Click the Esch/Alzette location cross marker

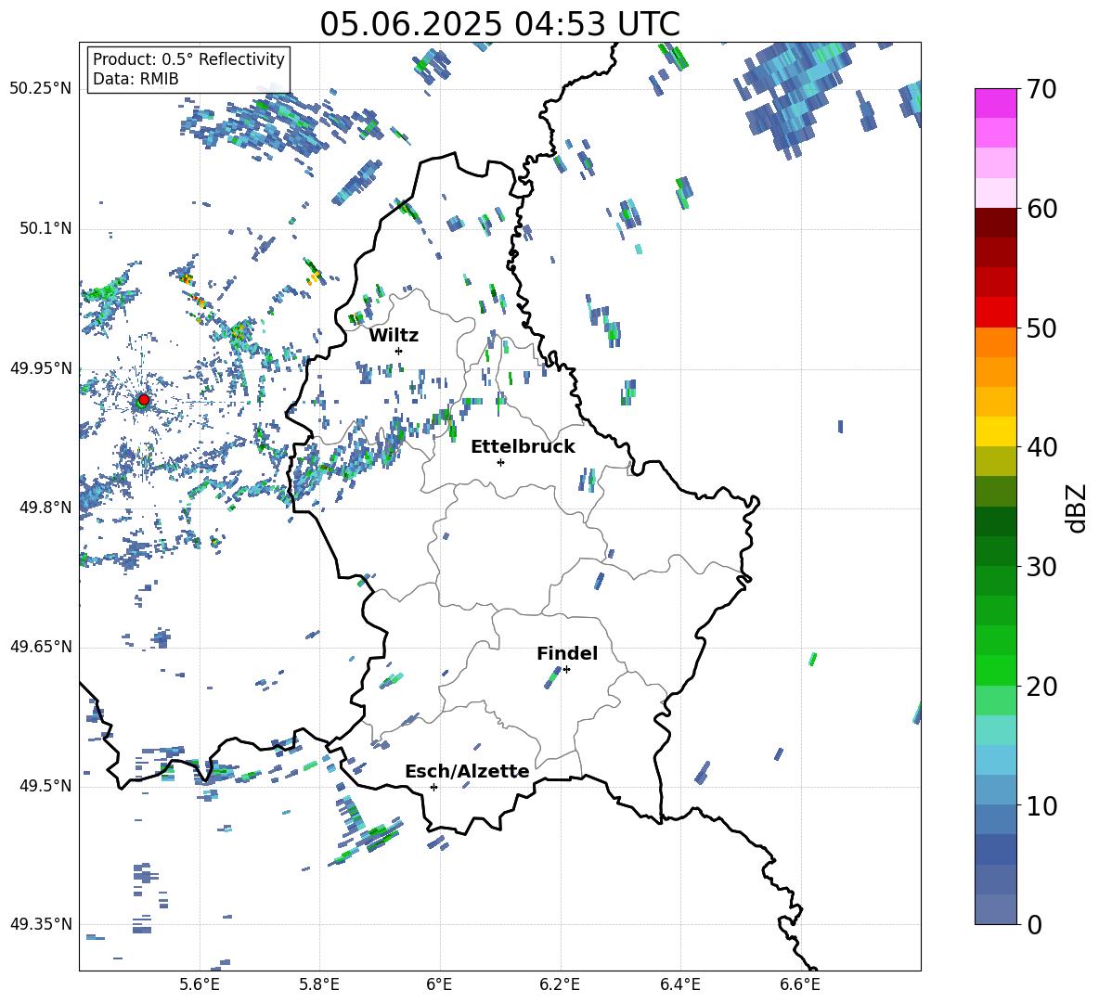(433, 787)
